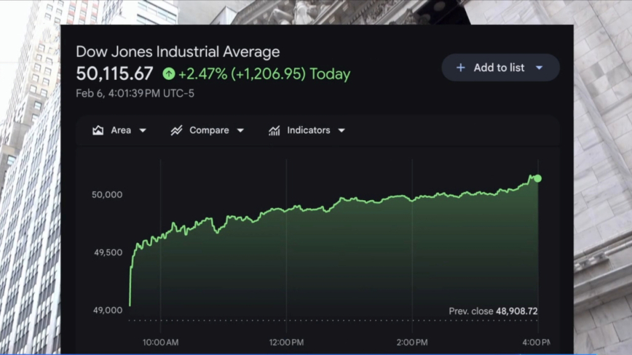This screenshot has height=355, width=632.
Task: Click the plus icon in Add to list
Action: coord(460,68)
